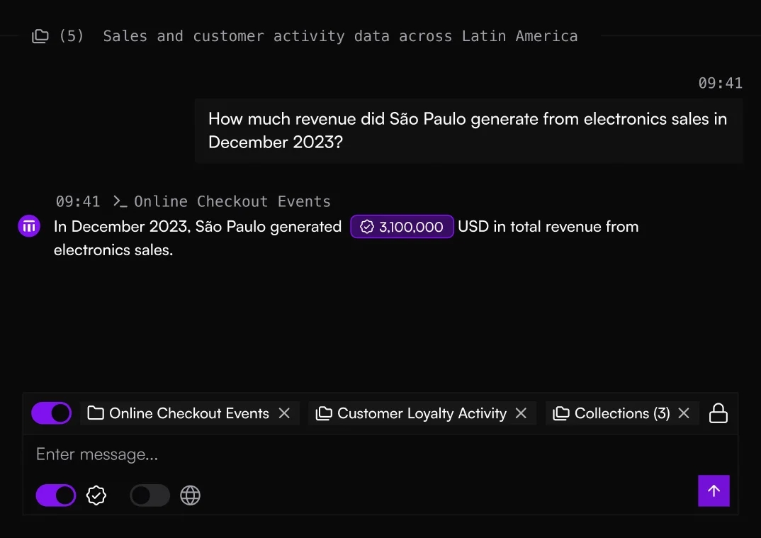Click the collections stack icon in header
The height and width of the screenshot is (538, 761).
coord(40,36)
